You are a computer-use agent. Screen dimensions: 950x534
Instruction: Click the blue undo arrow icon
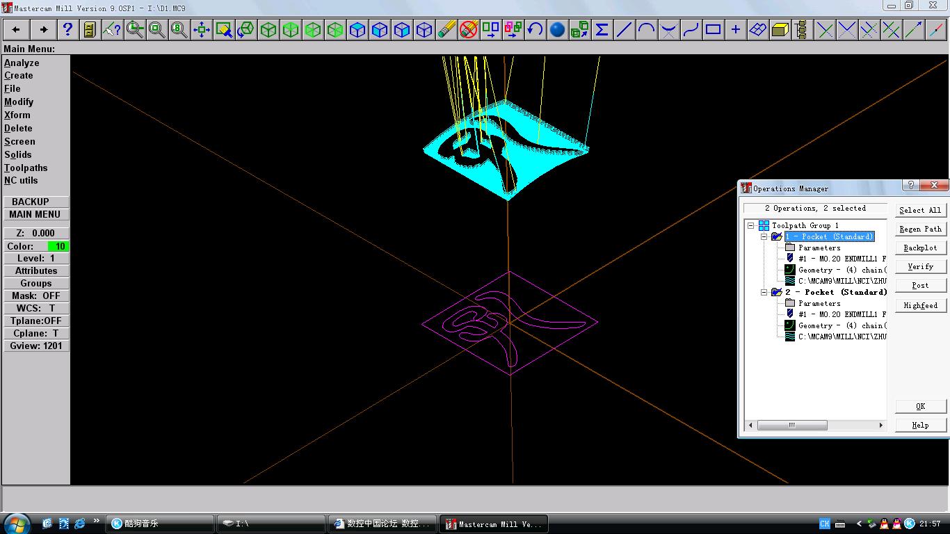pyautogui.click(x=535, y=29)
